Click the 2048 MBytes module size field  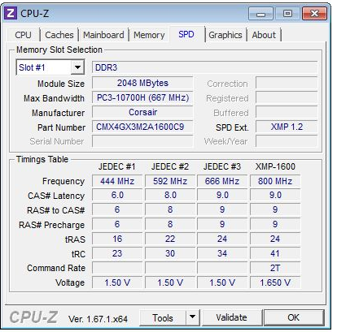pos(142,83)
